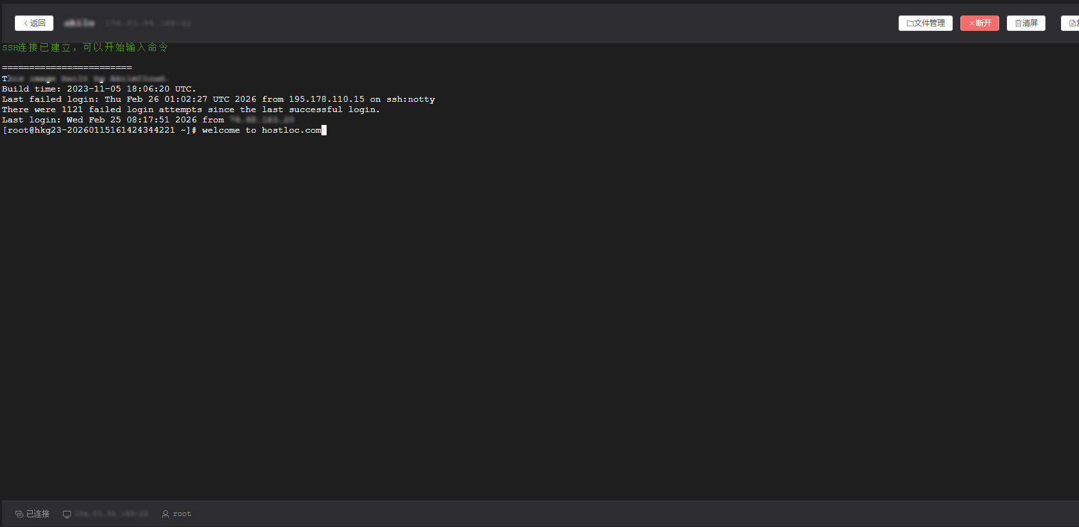Click the 1121 failed login attempts line

(191, 110)
